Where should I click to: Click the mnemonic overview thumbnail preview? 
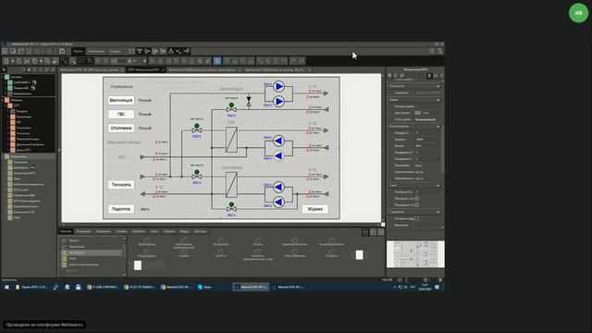(x=415, y=254)
